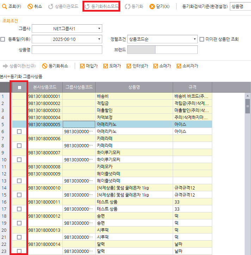
Task: Click into the 상품명 search input field
Action: pos(67,50)
